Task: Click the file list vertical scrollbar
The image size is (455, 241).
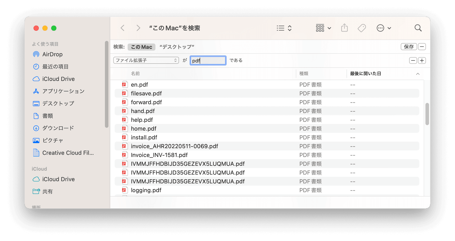Action: (x=427, y=114)
